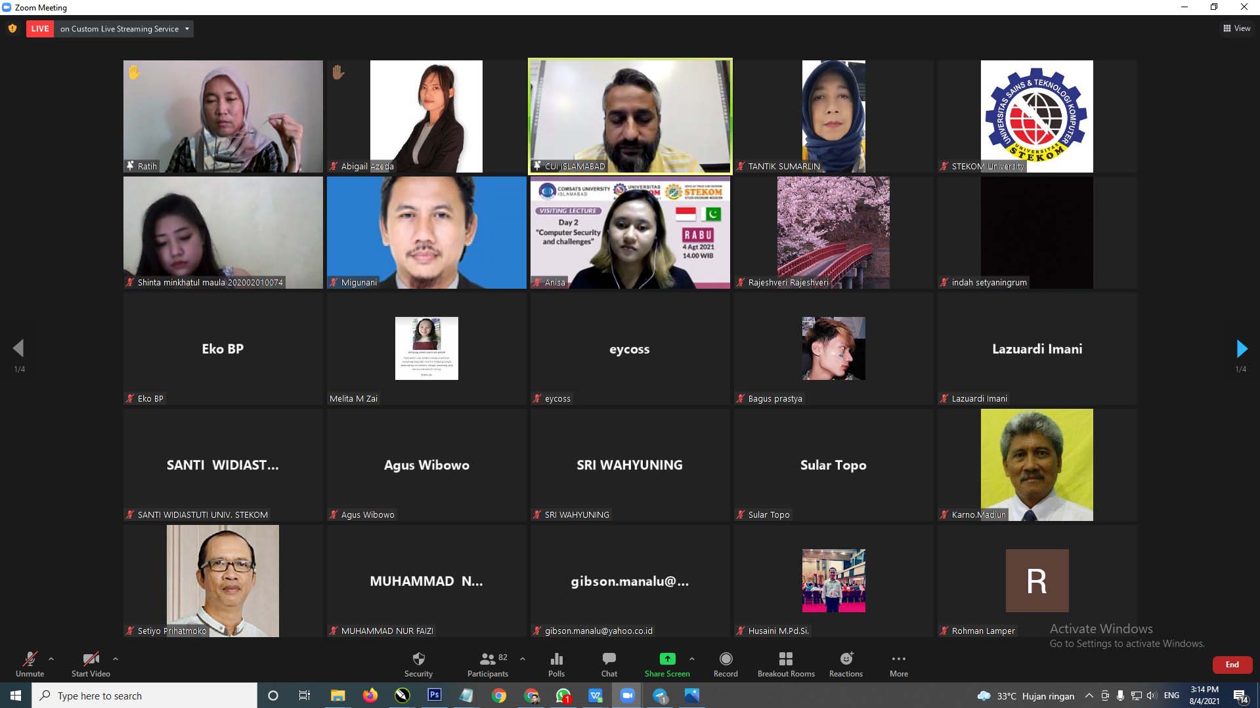
Task: Go to previous gallery page arrow
Action: 18,348
